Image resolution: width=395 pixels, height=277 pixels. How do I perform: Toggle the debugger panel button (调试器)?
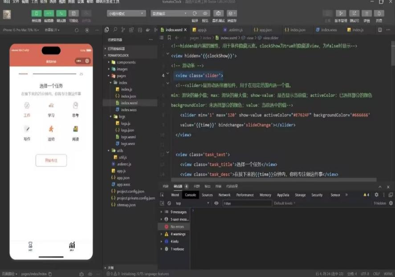(x=61, y=13)
